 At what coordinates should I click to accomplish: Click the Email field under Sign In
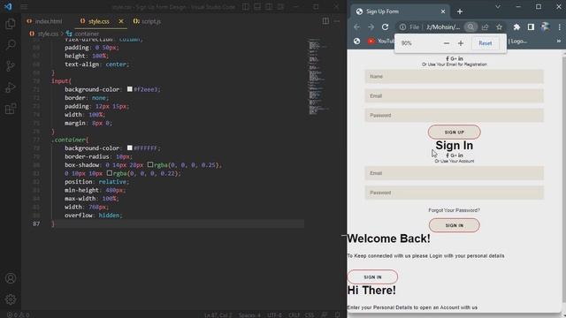[x=454, y=173]
